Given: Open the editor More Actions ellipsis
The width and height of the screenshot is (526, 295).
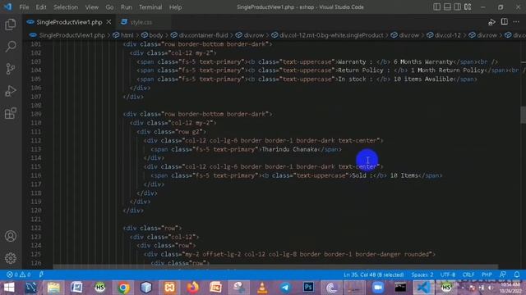Looking at the screenshot, I should point(516,22).
